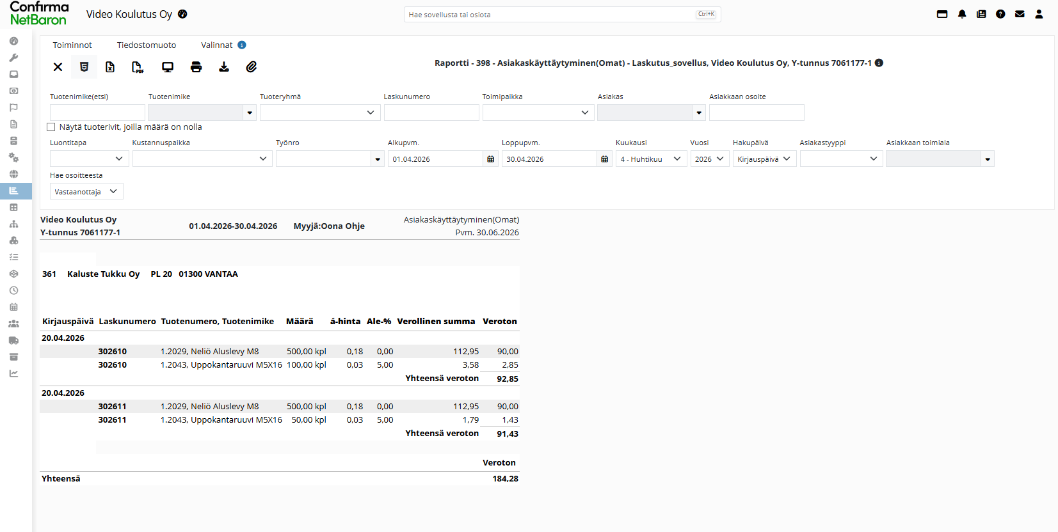The width and height of the screenshot is (1058, 532).
Task: Click the X close report icon
Action: point(58,66)
